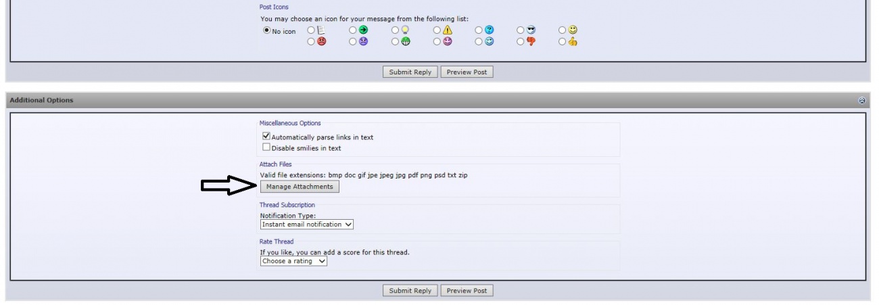This screenshot has height=305, width=879.
Task: Enable "Disable smilies in text" checkbox
Action: pos(266,147)
